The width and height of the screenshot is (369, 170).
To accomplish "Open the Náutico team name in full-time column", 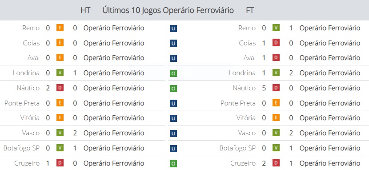I will coord(244,88).
